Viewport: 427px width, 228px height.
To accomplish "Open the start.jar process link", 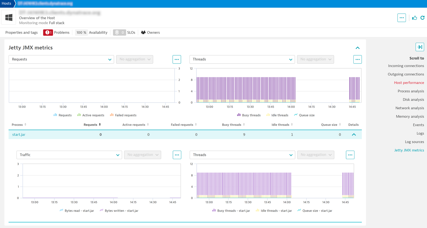I will tap(19, 135).
